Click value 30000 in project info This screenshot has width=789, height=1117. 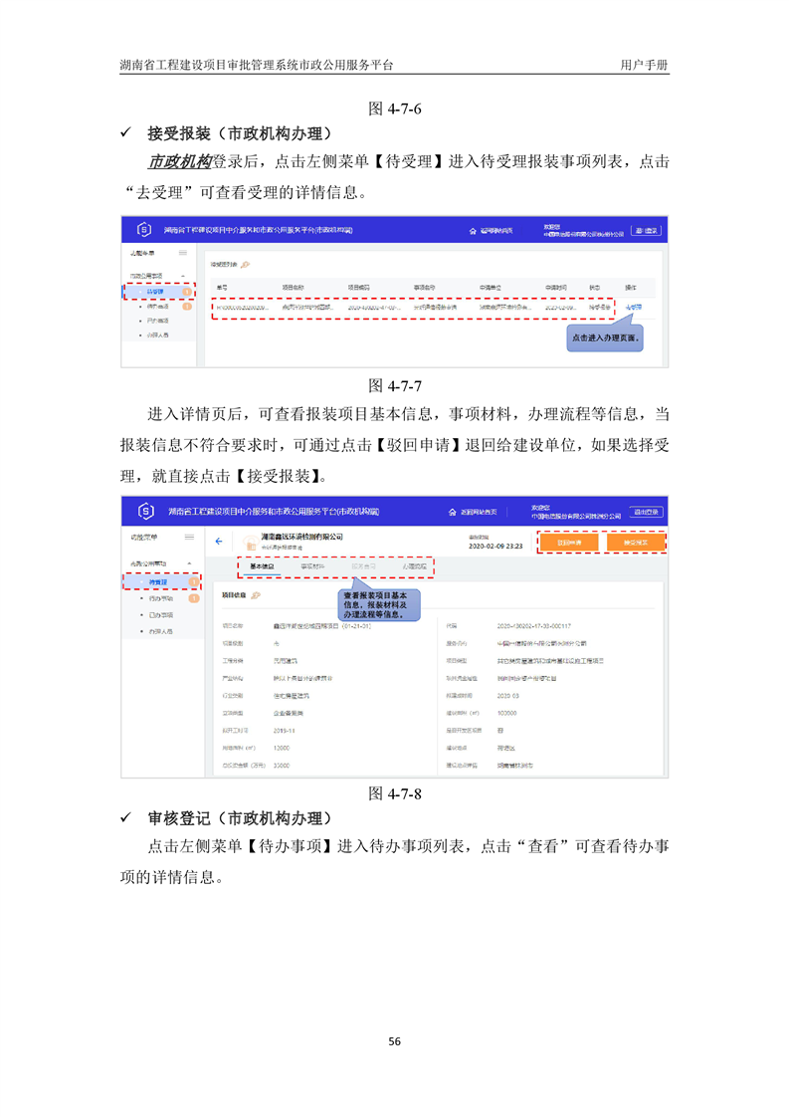282,766
